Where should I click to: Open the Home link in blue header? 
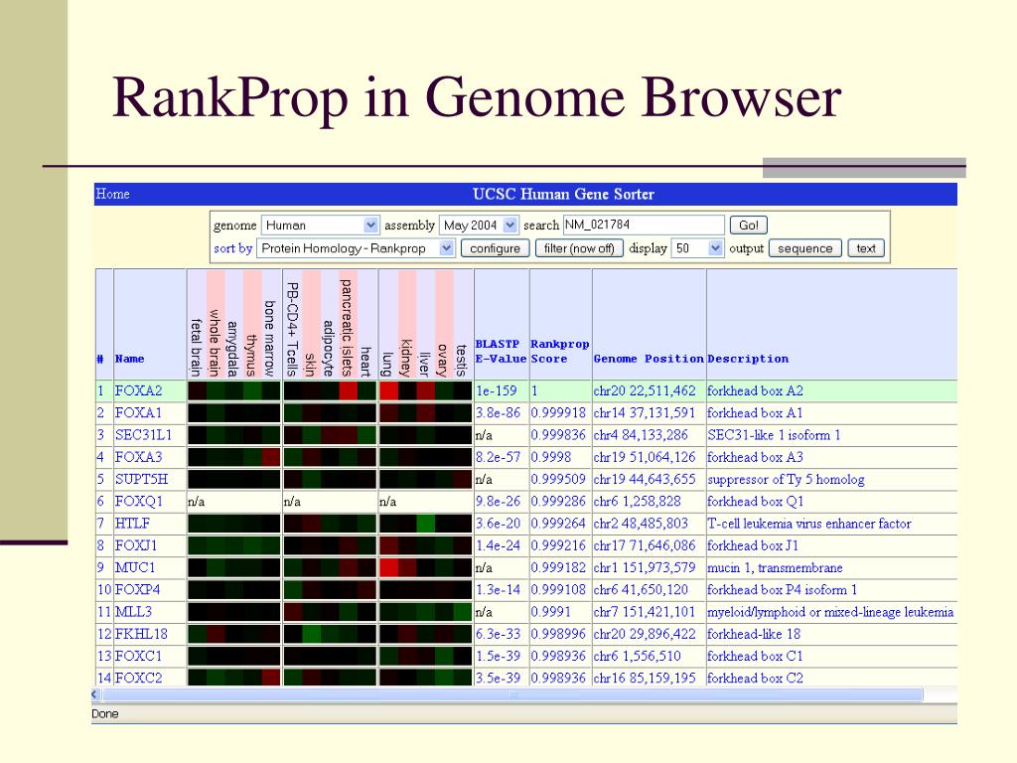[113, 194]
